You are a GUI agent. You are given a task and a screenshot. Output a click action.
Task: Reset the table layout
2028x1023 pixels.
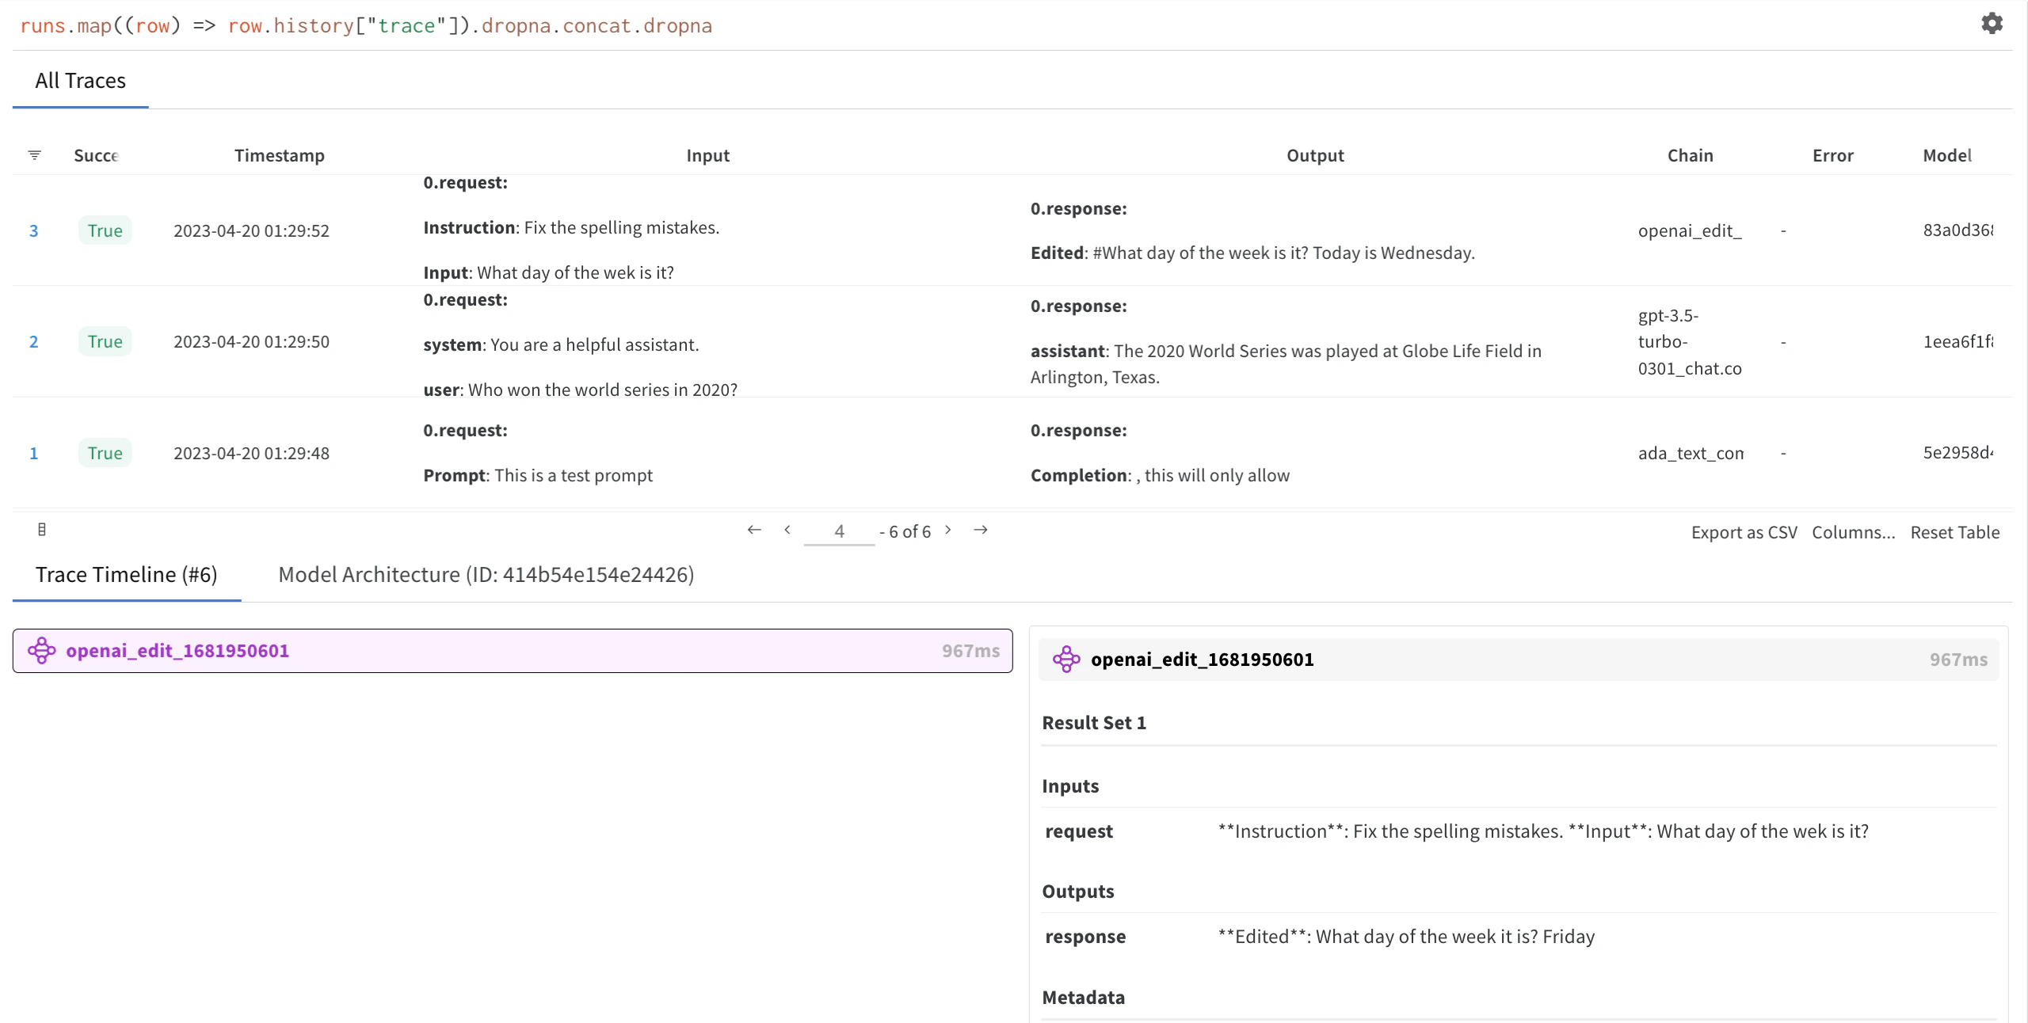click(x=1955, y=531)
